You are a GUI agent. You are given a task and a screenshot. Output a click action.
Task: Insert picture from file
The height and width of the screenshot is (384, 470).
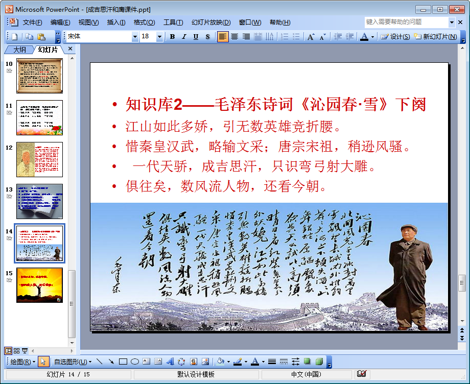pos(205,362)
